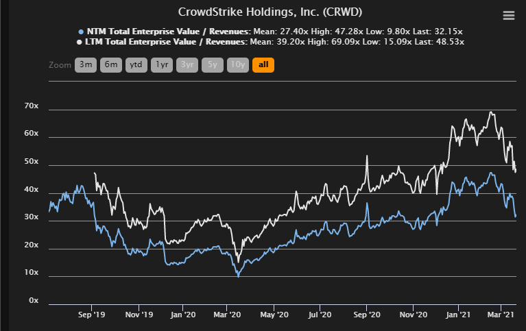This screenshot has height=331, width=526.
Task: Click the LTM 'Last: 48.53x' value
Action: click(440, 42)
